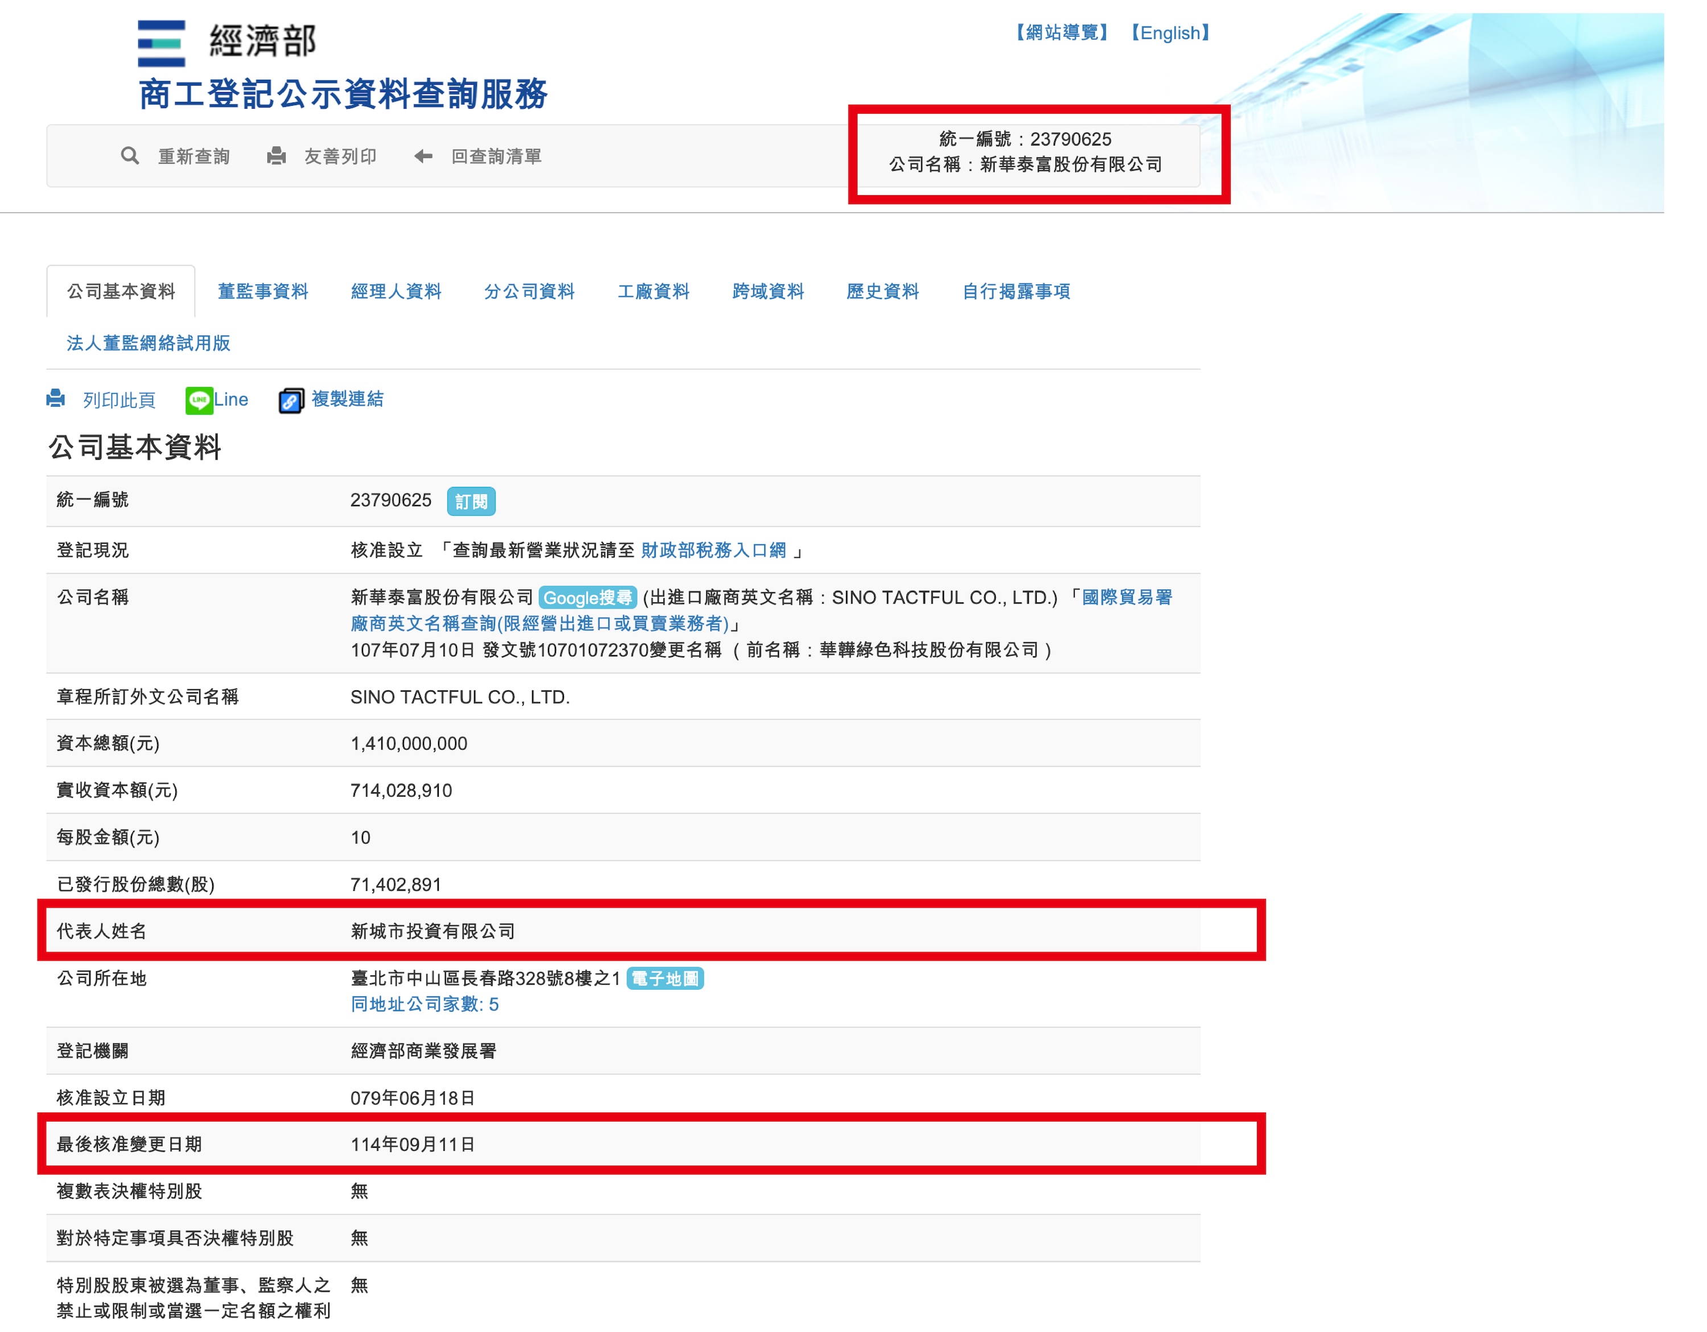
Task: Open the 經理人資料 tab
Action: point(396,291)
